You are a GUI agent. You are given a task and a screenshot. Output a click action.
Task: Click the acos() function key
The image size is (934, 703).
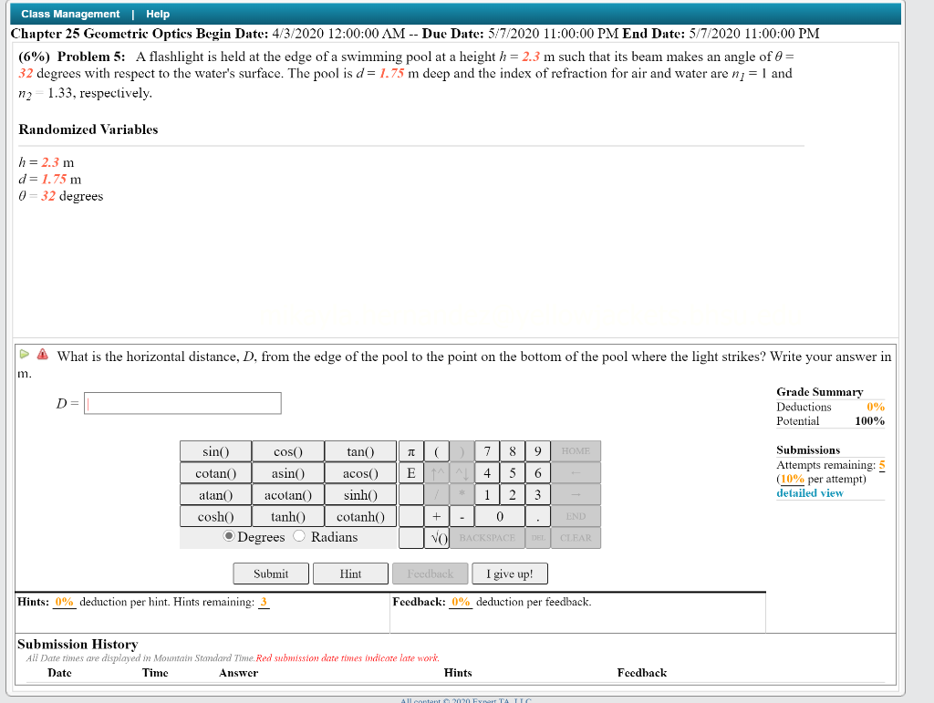click(x=360, y=472)
